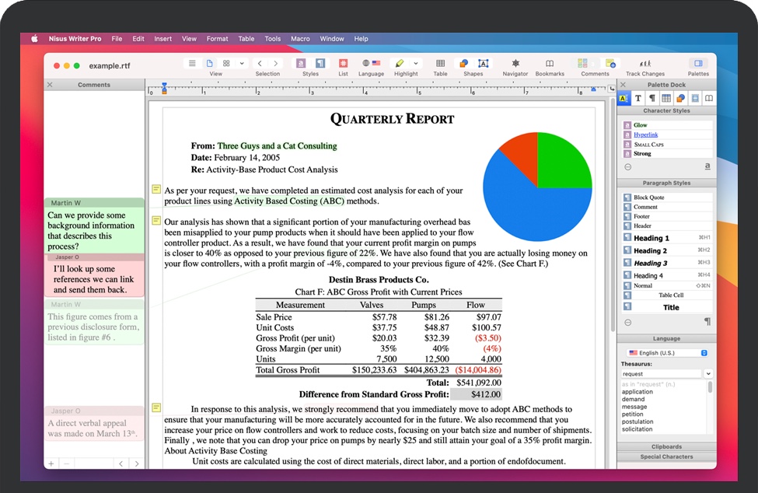Open the English (U.S.) language dropdown
The height and width of the screenshot is (493, 758).
(x=665, y=352)
